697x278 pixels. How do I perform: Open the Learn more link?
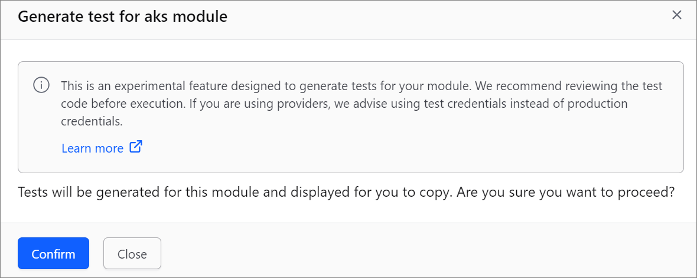pos(102,148)
